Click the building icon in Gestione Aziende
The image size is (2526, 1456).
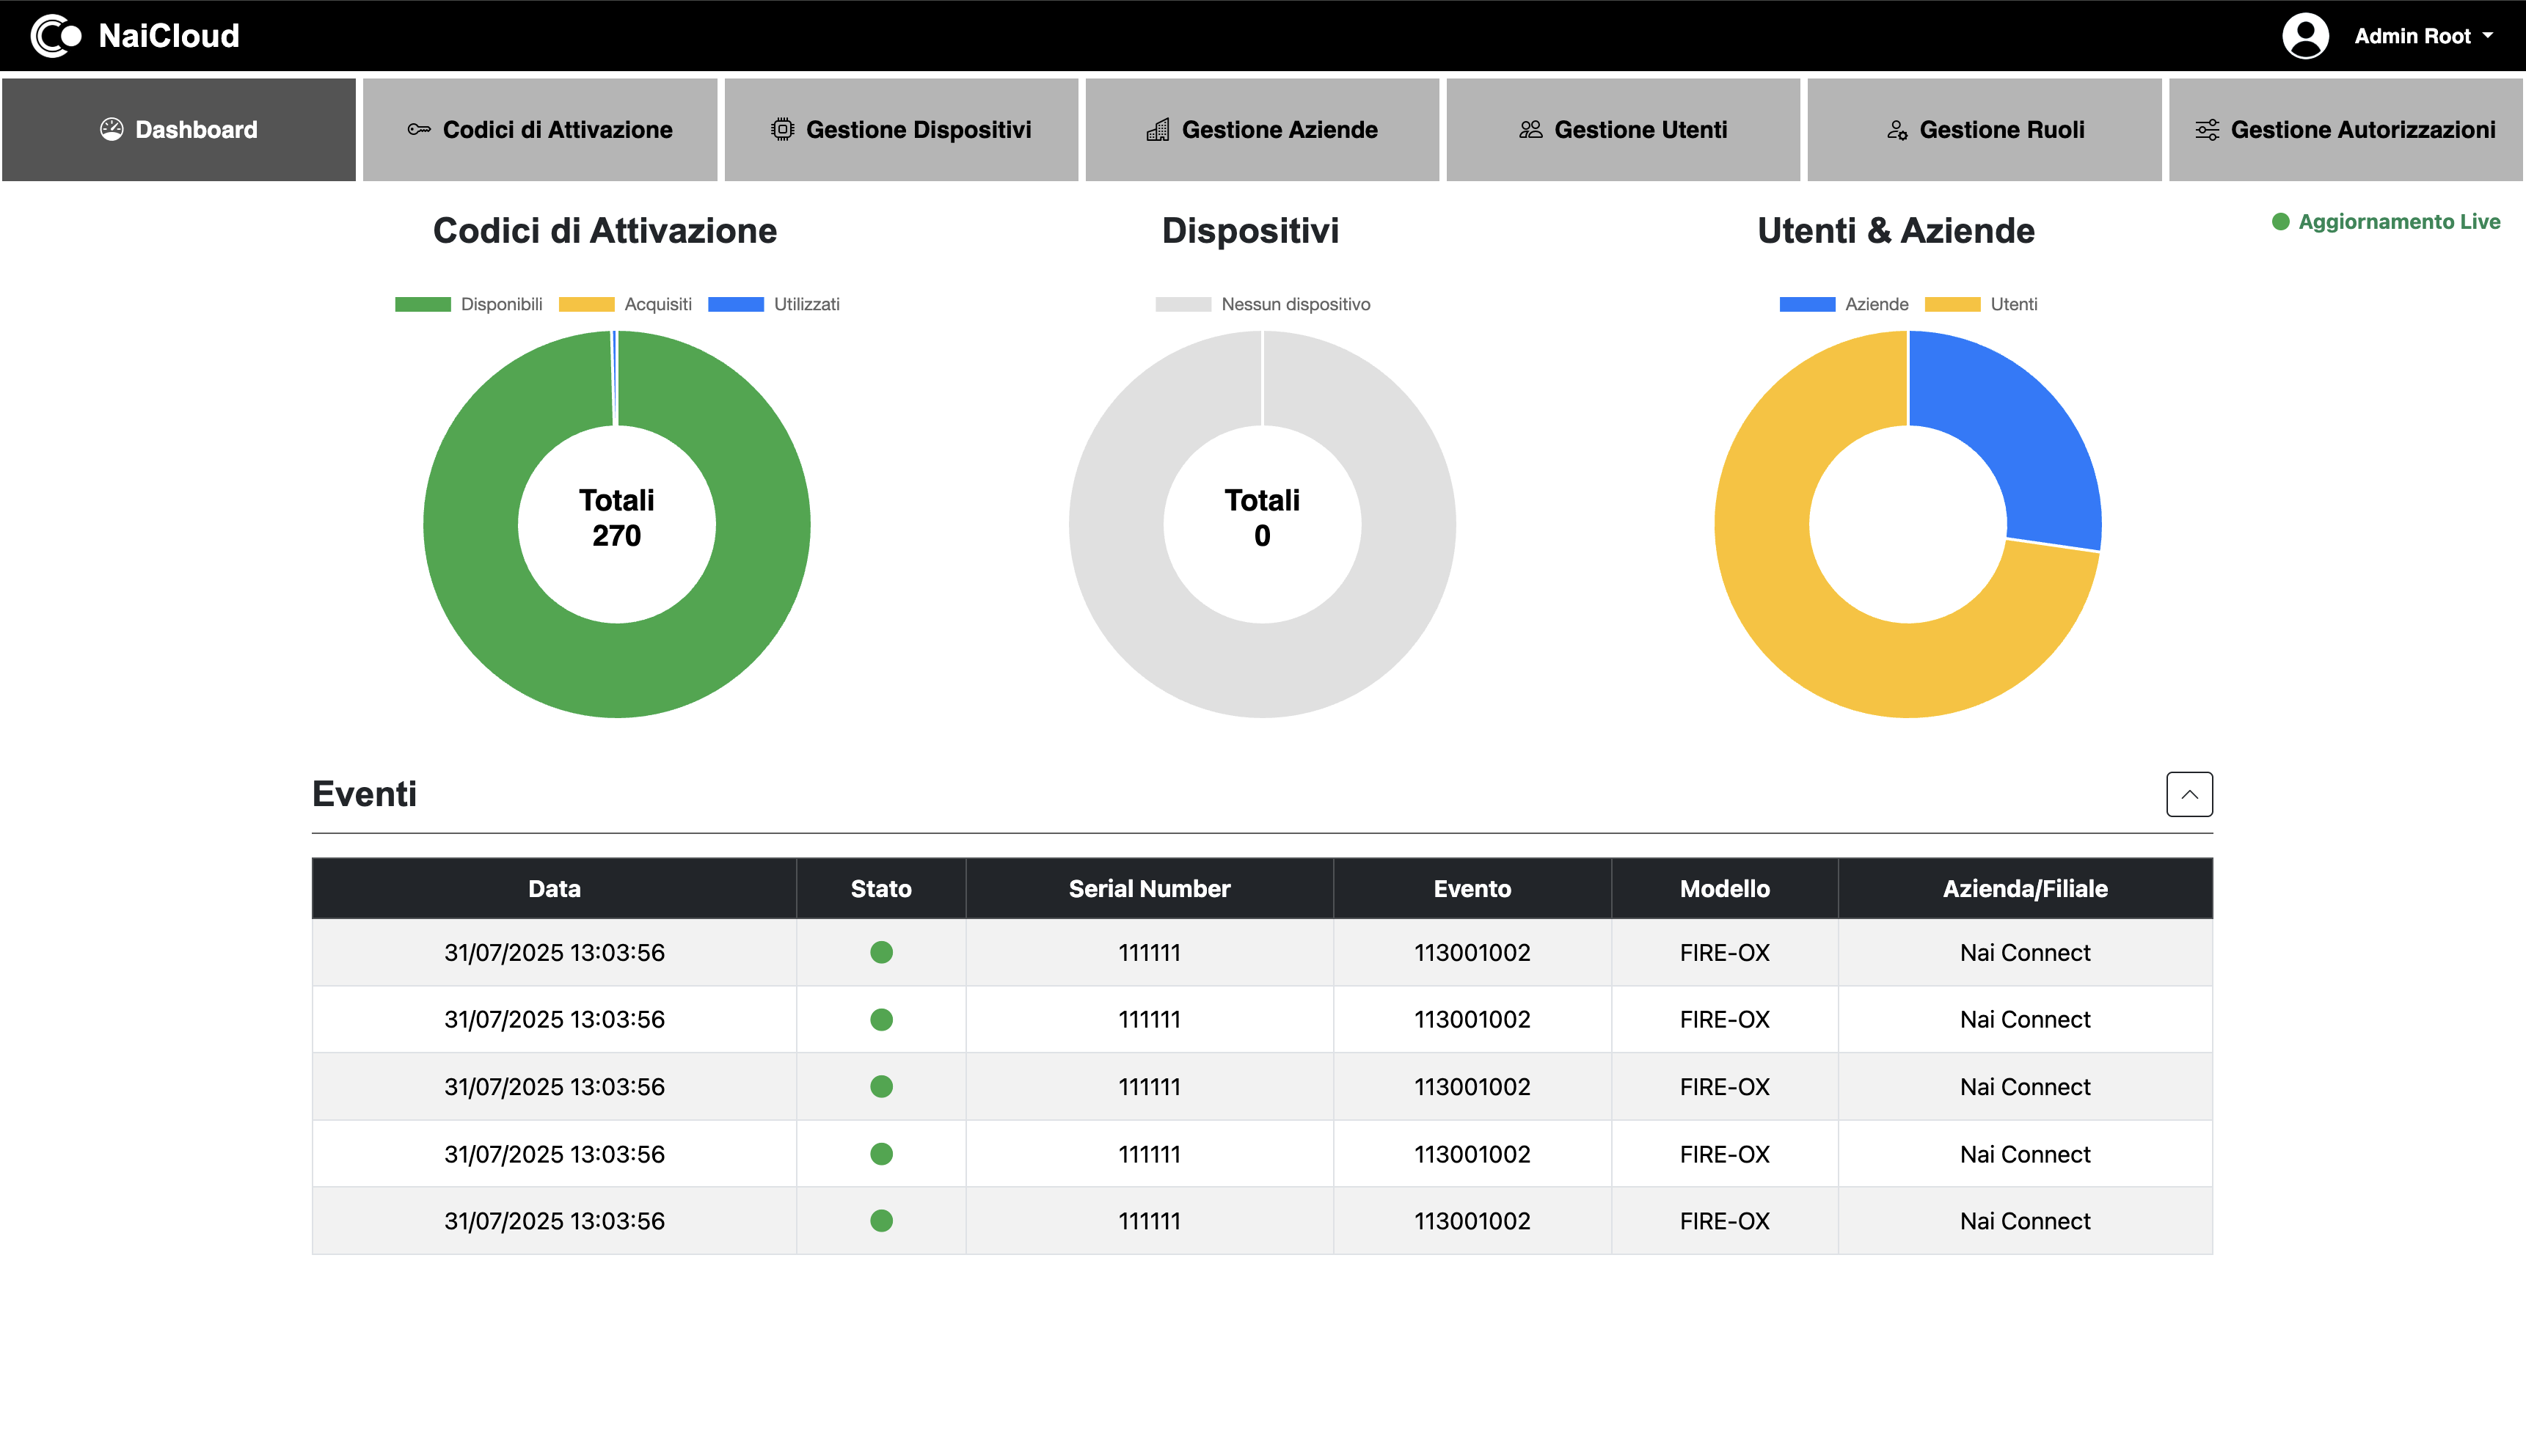1159,129
